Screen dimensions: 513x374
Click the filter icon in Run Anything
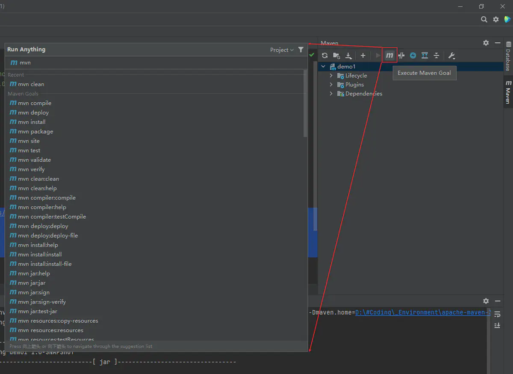pyautogui.click(x=301, y=50)
